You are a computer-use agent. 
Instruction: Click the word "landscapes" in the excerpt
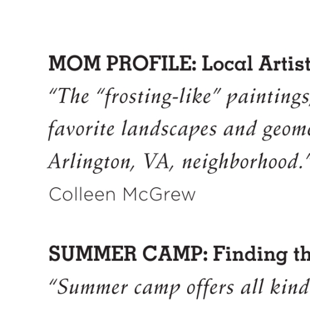coord(169,130)
